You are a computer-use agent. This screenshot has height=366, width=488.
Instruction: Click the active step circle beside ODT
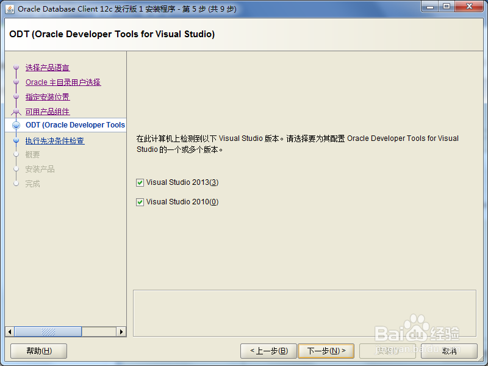pyautogui.click(x=16, y=125)
